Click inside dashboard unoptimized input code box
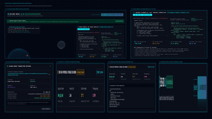 89,42
